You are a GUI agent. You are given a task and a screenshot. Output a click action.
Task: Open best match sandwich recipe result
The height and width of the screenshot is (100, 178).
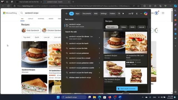coord(83,25)
